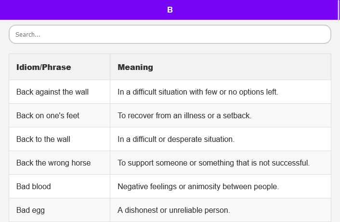Select the 'Back on one's feet' idiom

point(48,115)
